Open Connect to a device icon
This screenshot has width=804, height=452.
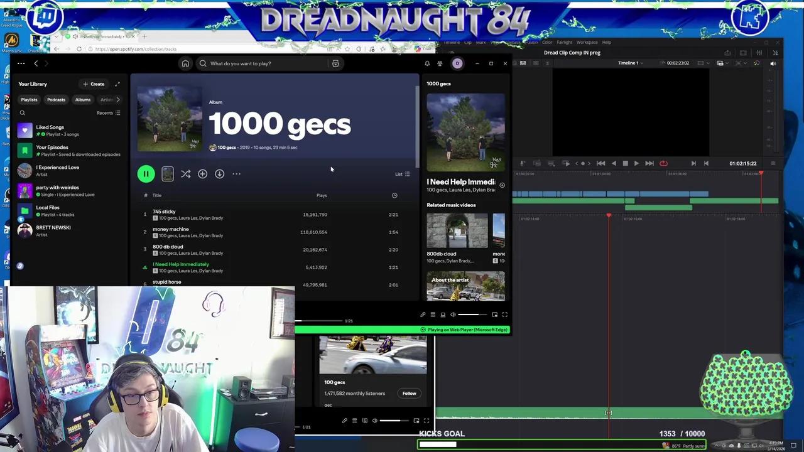pyautogui.click(x=443, y=315)
